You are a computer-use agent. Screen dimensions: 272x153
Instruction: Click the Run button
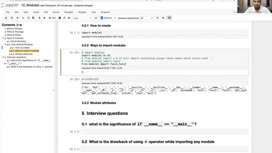[52, 18]
